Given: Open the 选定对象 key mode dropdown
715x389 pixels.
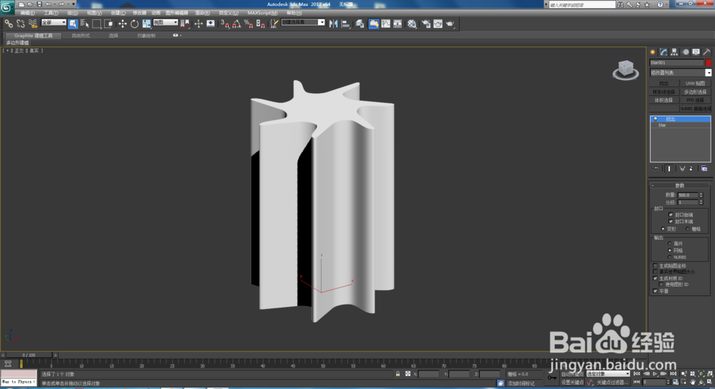Looking at the screenshot, I should (x=608, y=374).
